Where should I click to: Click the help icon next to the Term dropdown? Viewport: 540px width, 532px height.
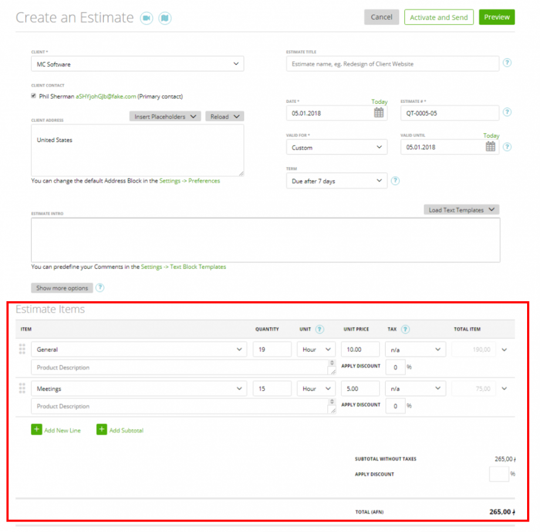[395, 181]
